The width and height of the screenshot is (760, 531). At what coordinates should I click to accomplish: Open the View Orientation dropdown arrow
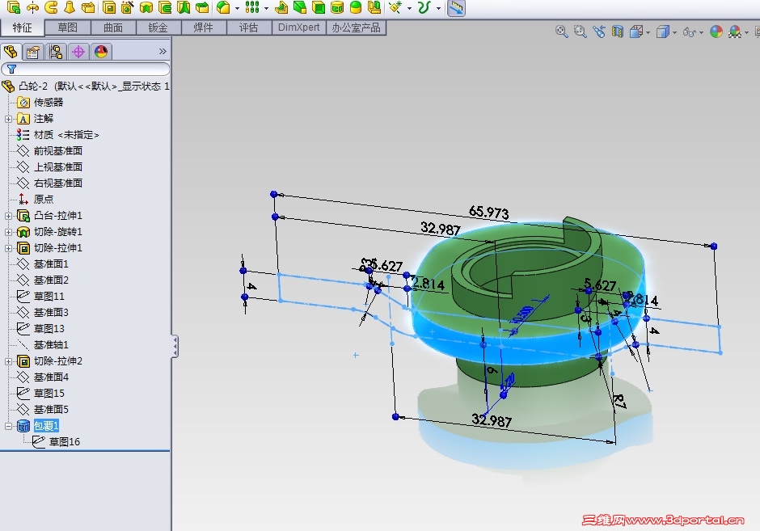point(648,33)
